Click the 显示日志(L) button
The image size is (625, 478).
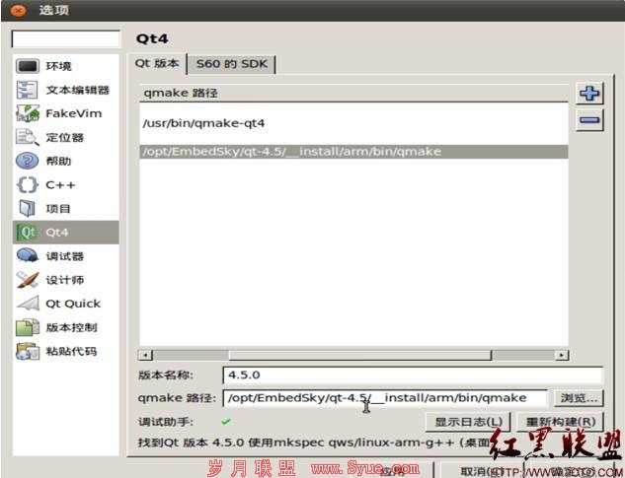[468, 422]
